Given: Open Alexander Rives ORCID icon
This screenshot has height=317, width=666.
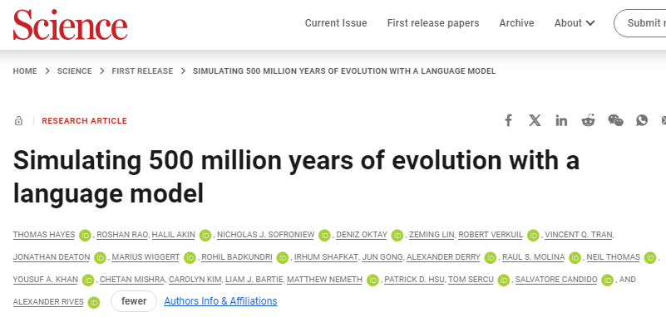Looking at the screenshot, I should point(94,303).
